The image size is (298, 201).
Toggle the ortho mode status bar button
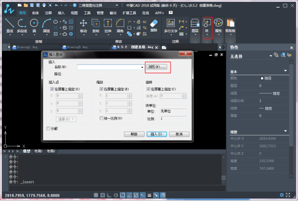pos(109,195)
